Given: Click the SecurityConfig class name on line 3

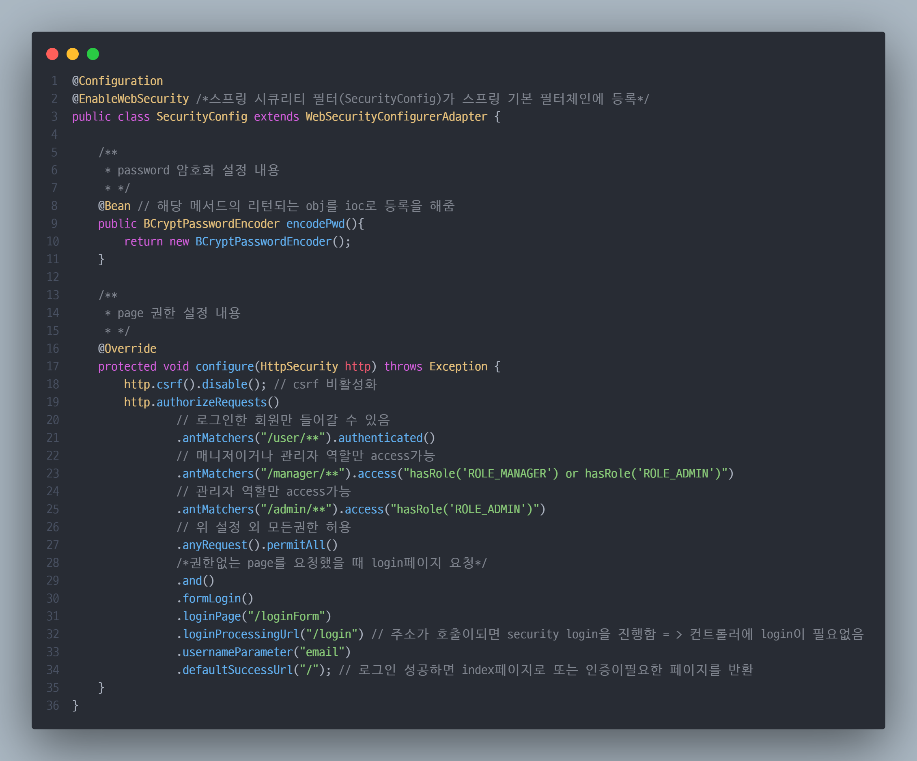Looking at the screenshot, I should [x=202, y=117].
